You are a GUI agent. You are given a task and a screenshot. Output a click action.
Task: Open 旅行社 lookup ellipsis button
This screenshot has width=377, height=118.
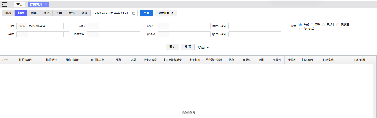[208, 26]
